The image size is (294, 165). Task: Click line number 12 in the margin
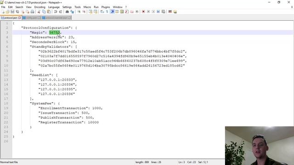(6, 75)
